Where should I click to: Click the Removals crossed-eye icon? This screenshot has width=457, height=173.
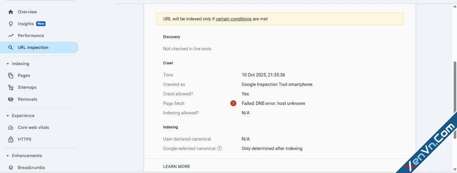click(11, 99)
